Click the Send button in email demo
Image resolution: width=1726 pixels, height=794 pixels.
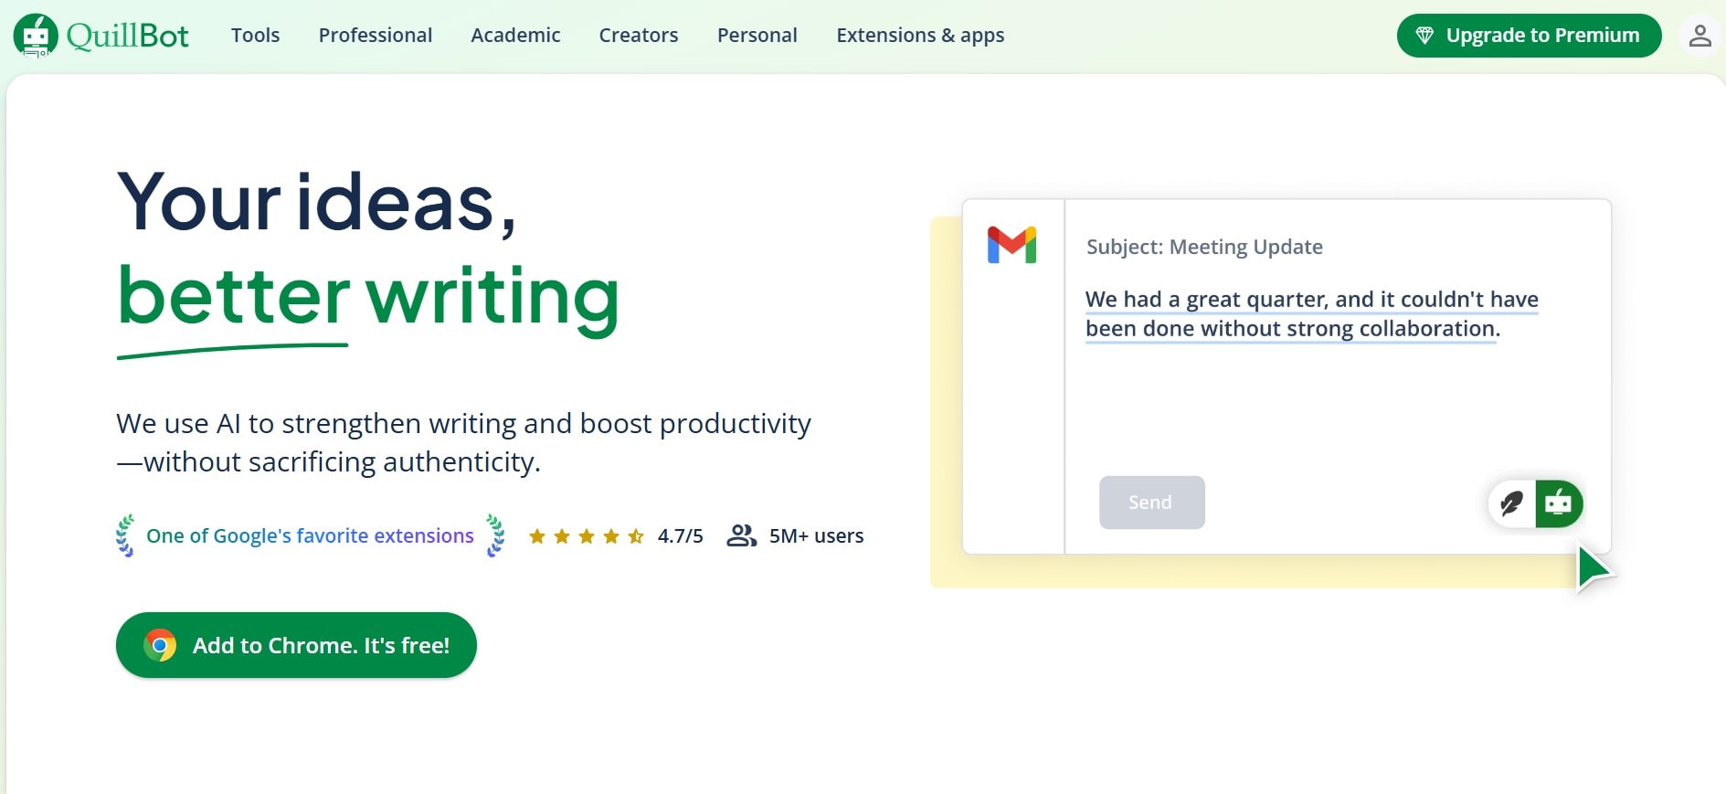click(1151, 503)
